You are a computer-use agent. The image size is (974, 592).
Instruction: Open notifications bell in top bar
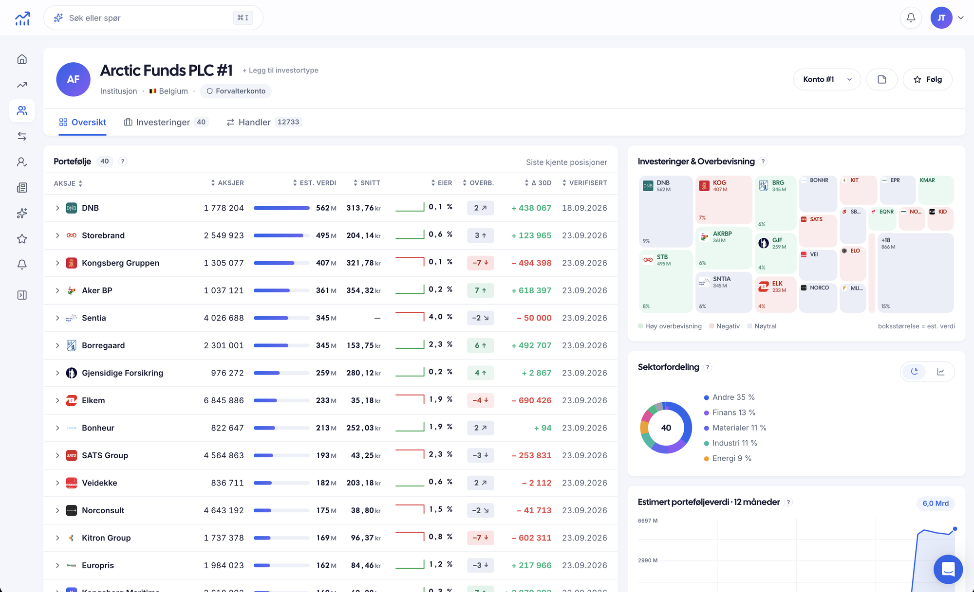pyautogui.click(x=911, y=18)
